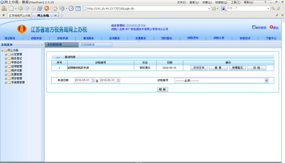The height and width of the screenshot is (163, 285).
Task: Expand the menu bar overflow chevron
Action: click(x=265, y=2)
